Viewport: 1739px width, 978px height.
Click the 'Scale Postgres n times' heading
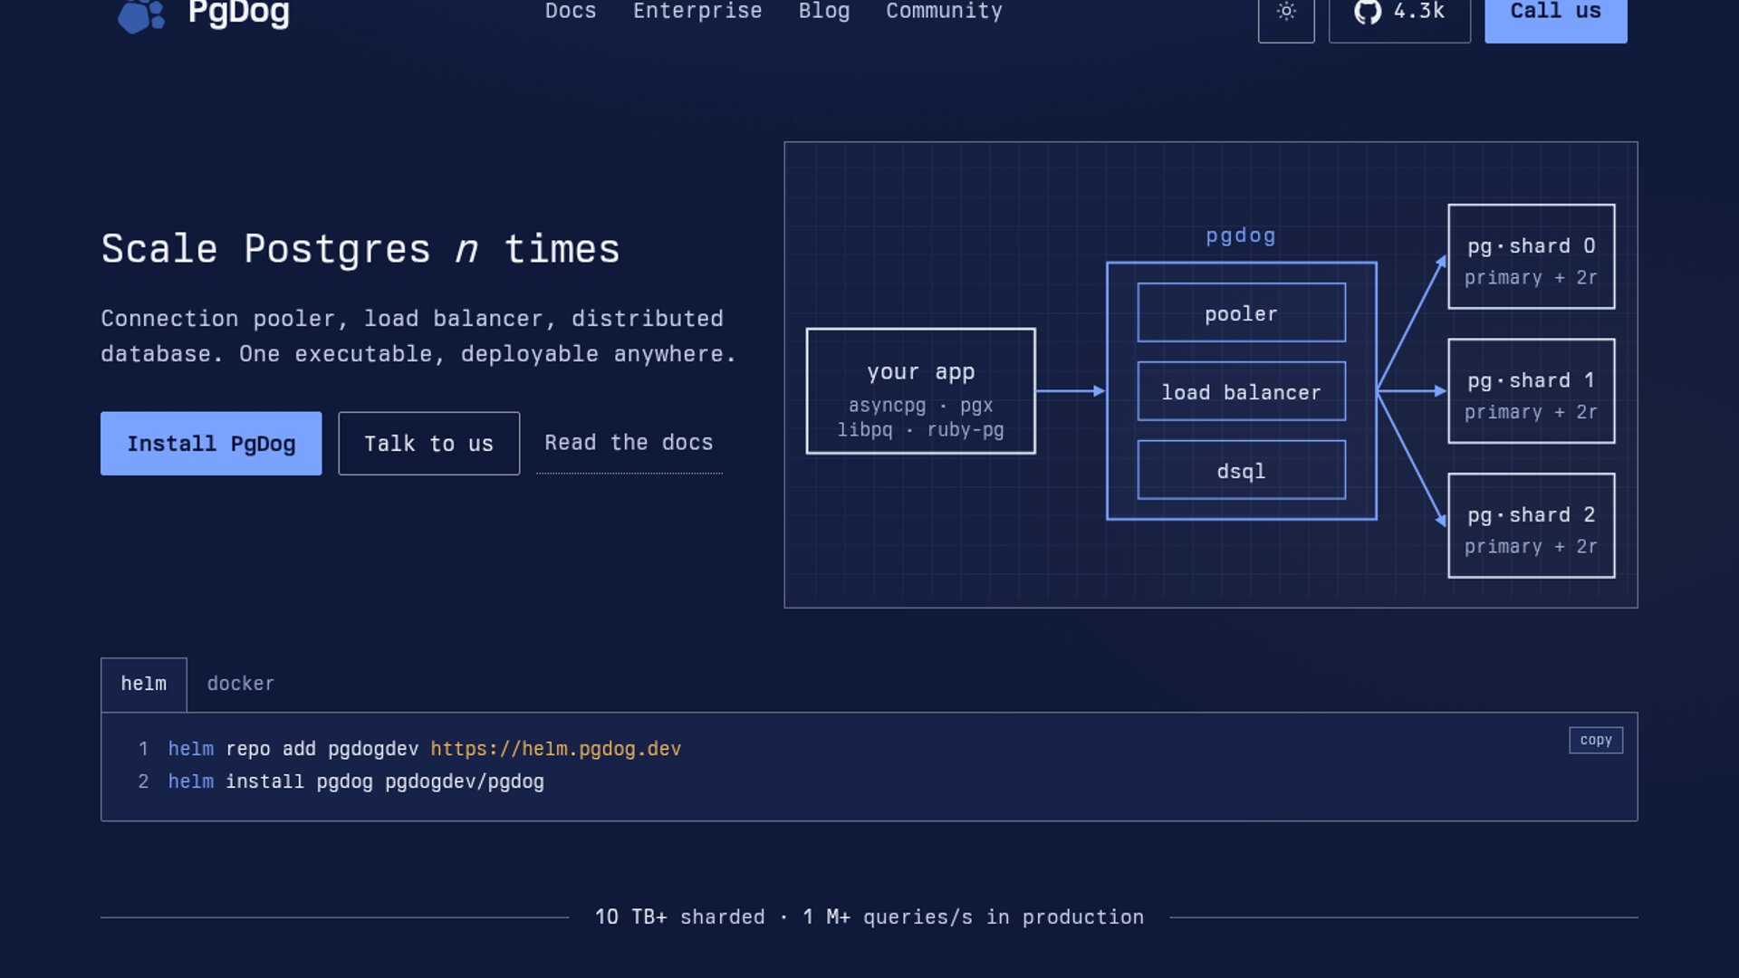(x=360, y=249)
